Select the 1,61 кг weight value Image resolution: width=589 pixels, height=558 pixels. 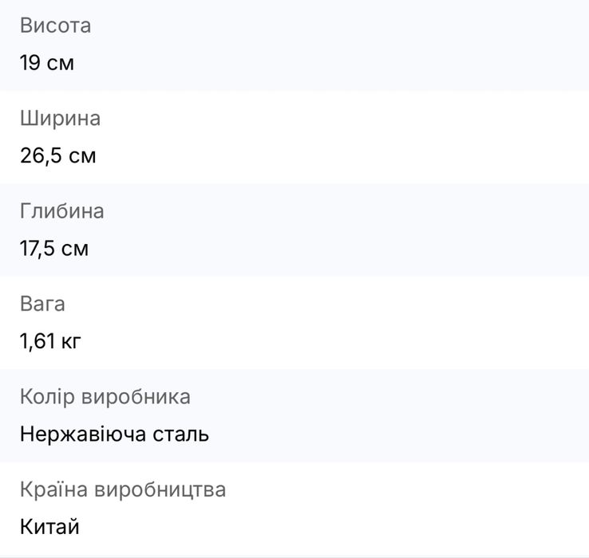coord(50,342)
